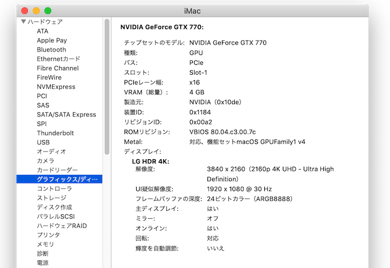Click vendor value NVIDIA (0x10de)

[x=215, y=102]
